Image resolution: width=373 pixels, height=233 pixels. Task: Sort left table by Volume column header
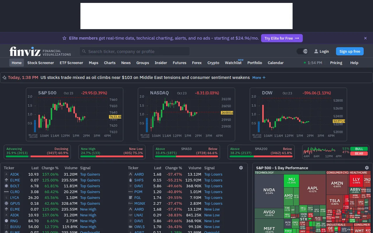[x=71, y=168]
